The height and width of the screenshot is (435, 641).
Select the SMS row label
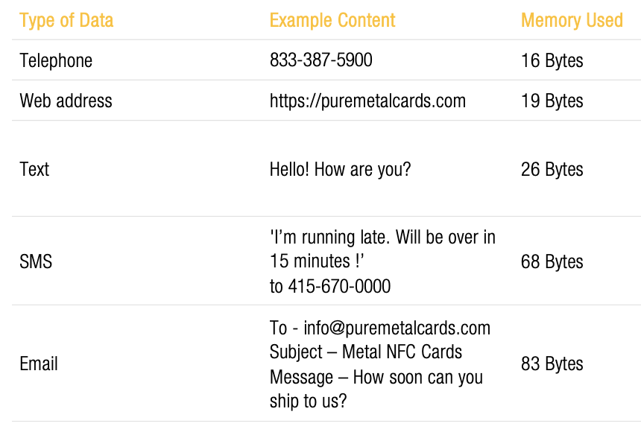(x=36, y=261)
